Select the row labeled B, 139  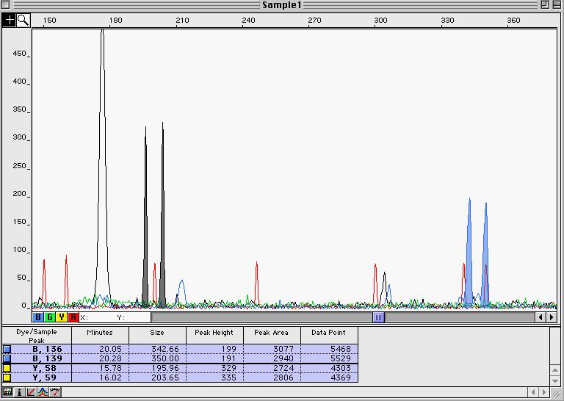[x=180, y=358]
